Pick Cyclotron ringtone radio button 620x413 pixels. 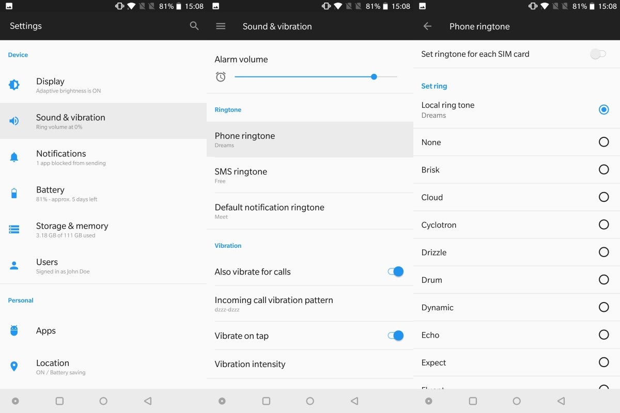pos(603,225)
